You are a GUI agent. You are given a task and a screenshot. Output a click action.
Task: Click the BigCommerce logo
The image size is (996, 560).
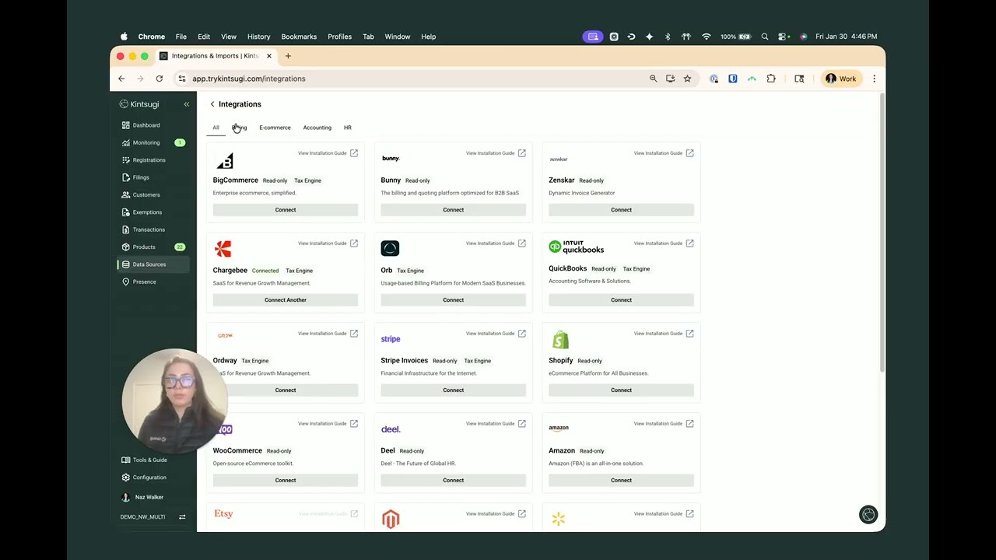coord(225,161)
